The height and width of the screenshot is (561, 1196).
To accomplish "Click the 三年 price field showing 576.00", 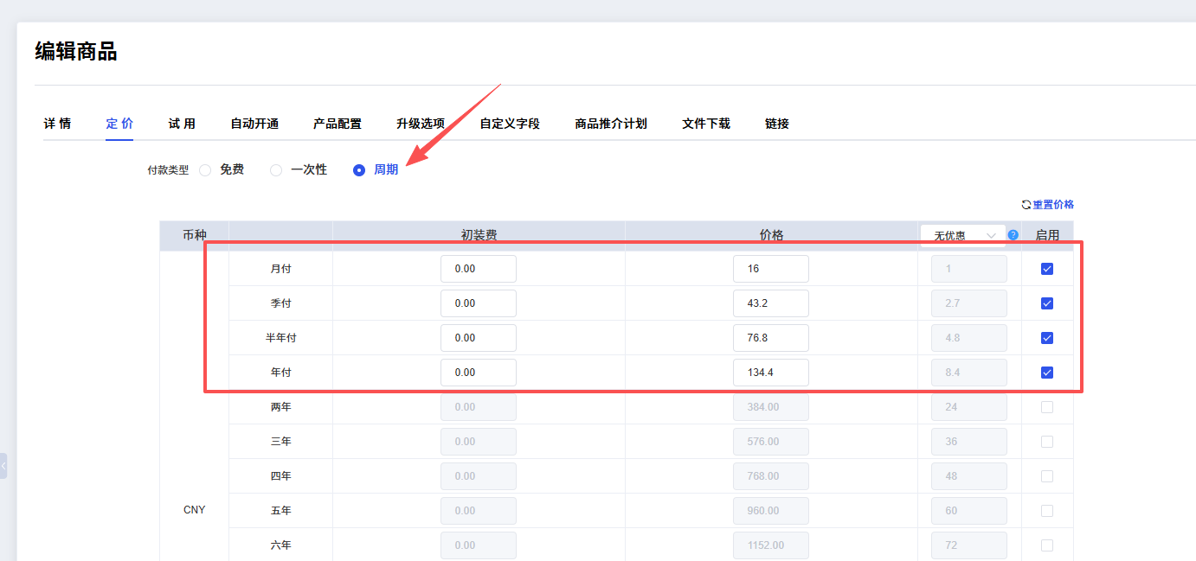I will pos(771,442).
